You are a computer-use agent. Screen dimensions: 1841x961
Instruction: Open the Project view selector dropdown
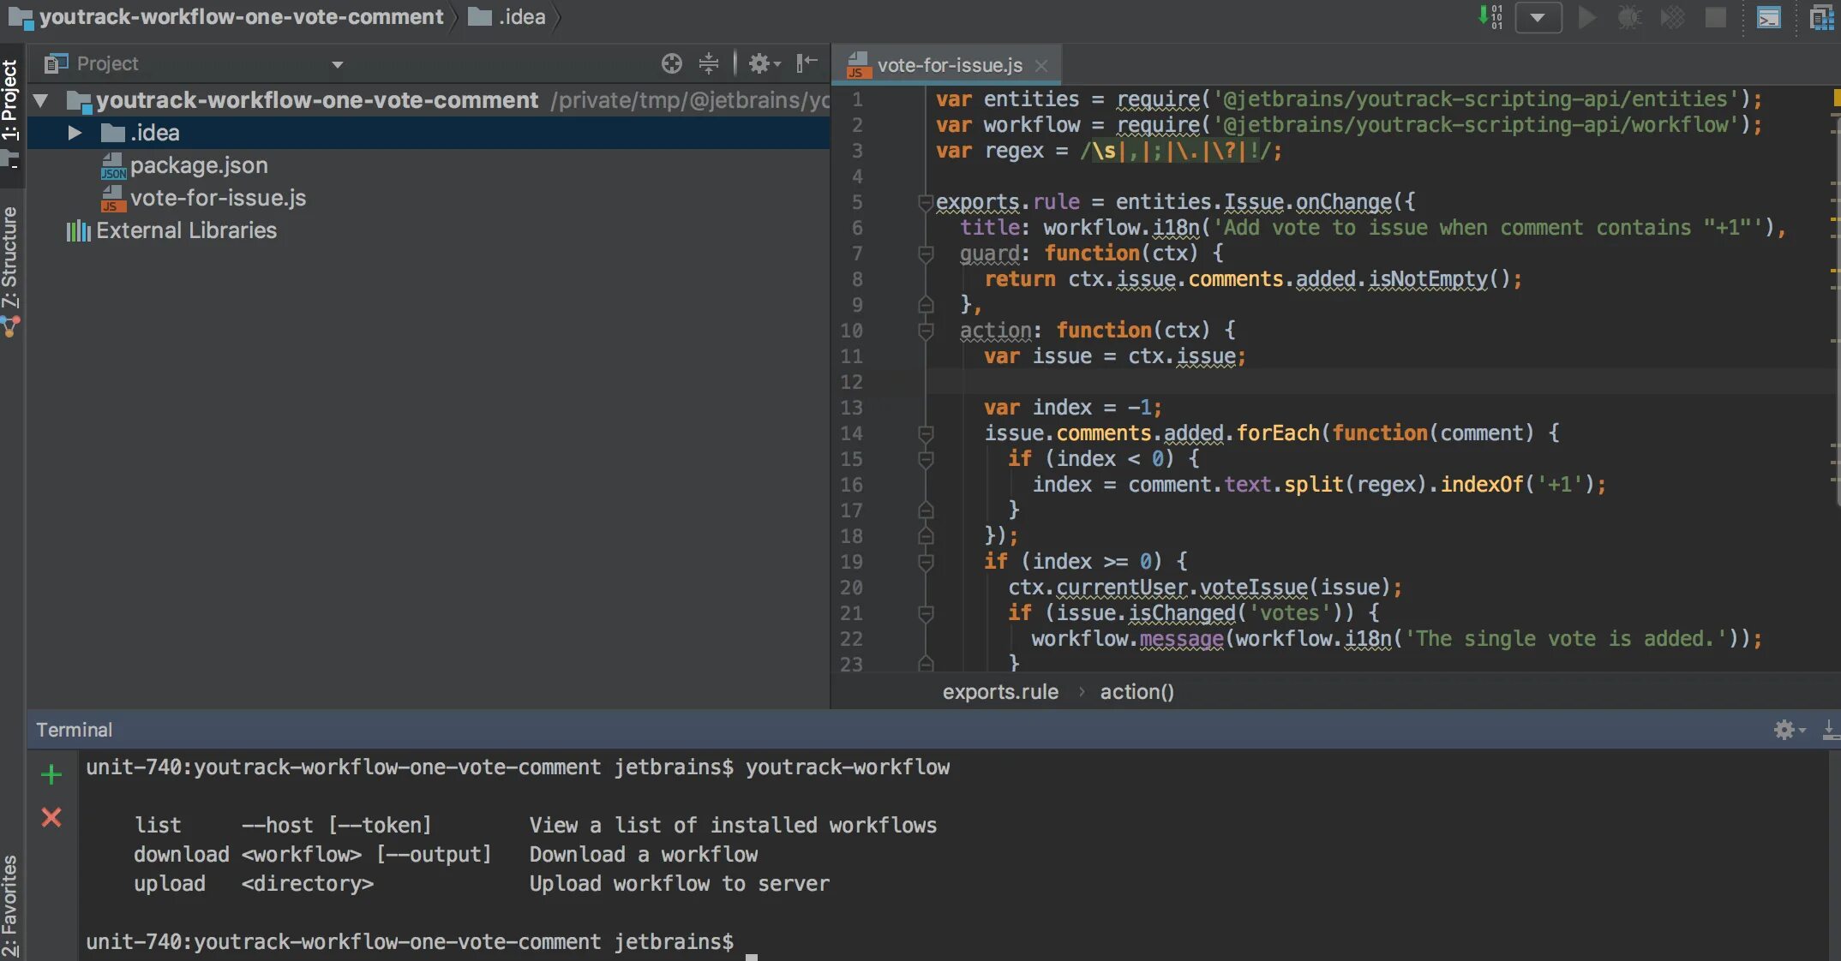[x=337, y=64]
